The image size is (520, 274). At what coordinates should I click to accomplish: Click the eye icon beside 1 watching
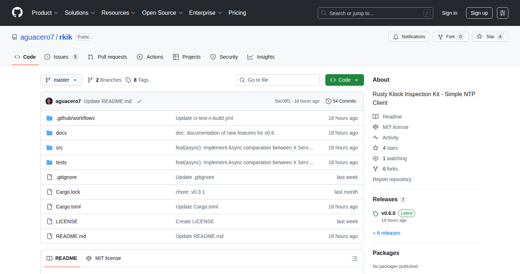376,158
